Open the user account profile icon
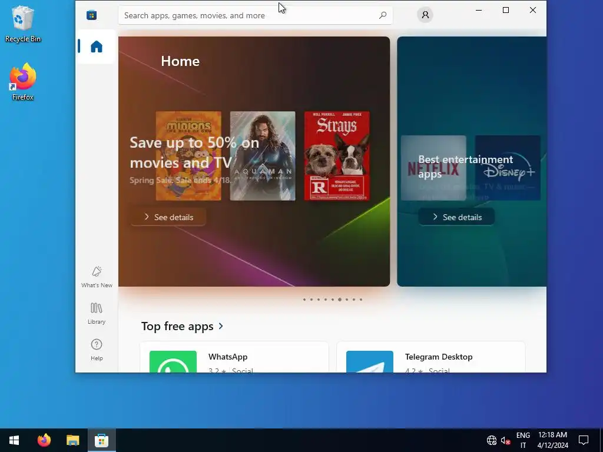This screenshot has width=603, height=452. [425, 15]
